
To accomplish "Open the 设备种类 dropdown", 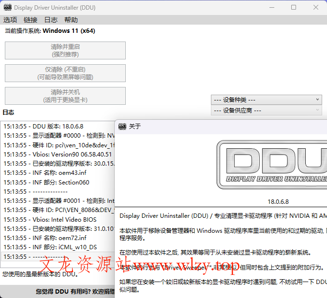I will pos(267,100).
